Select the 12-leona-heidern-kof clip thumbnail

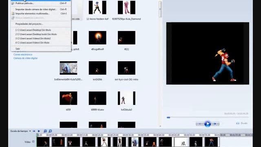tap(97, 7)
